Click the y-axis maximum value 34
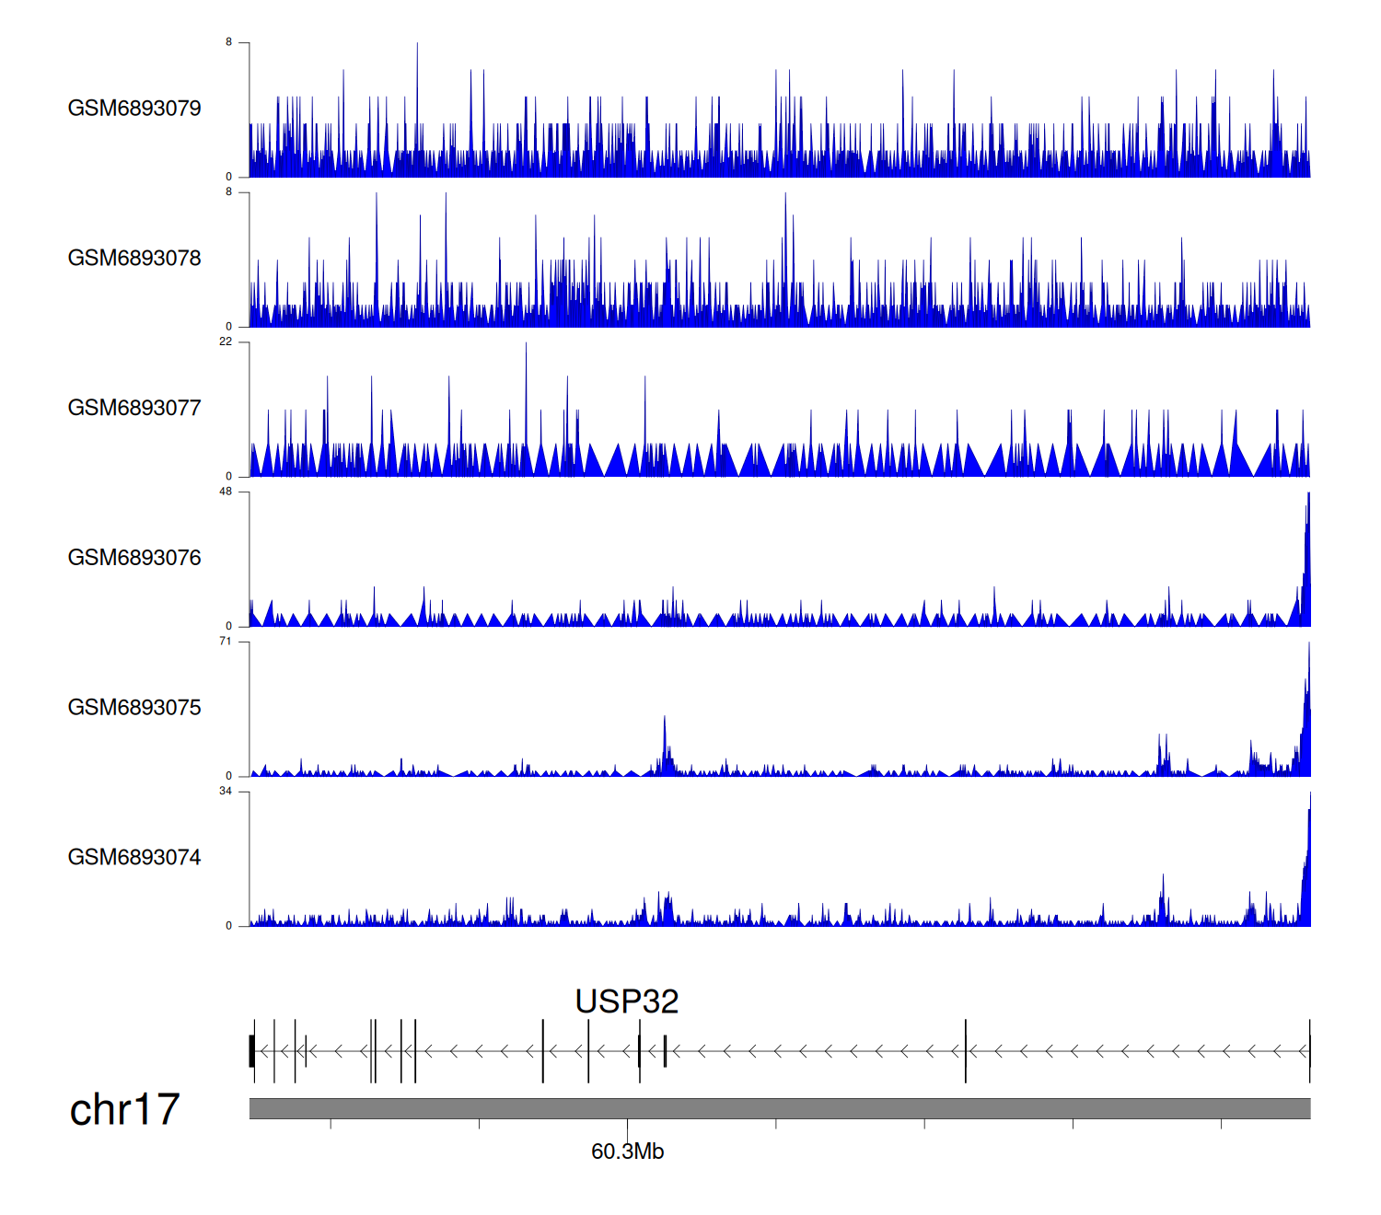 point(226,792)
